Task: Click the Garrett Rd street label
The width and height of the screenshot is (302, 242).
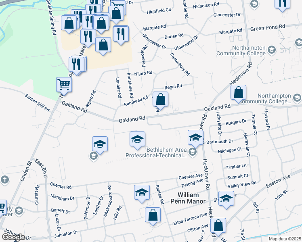Action: coord(37,194)
